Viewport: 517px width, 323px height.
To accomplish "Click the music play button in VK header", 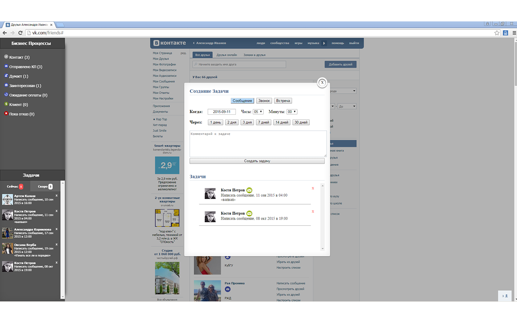I will click(324, 43).
